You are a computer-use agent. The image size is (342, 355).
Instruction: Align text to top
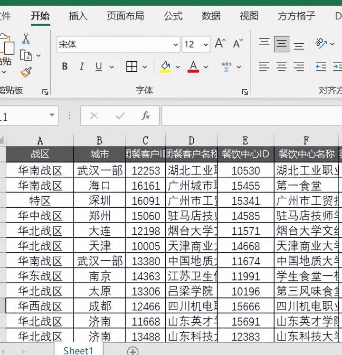click(x=264, y=42)
